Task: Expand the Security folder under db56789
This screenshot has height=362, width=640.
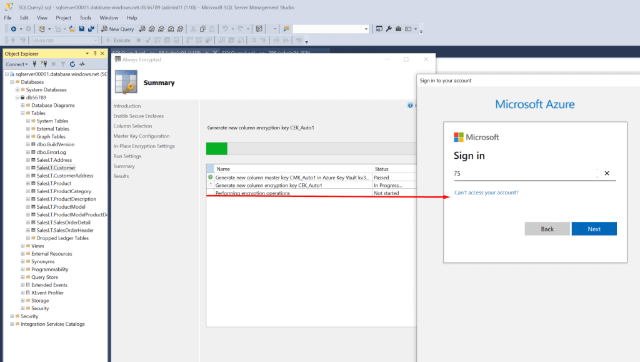Action: click(22, 308)
